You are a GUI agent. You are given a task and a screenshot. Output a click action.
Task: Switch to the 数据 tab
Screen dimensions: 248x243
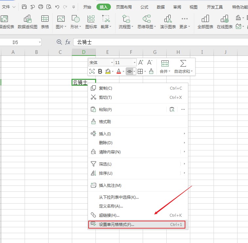click(x=160, y=7)
